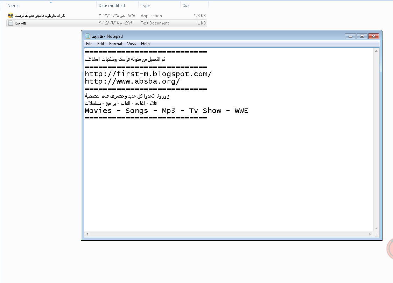Minimize the Notepad window
Screen dimensions: 393x283
350,36
